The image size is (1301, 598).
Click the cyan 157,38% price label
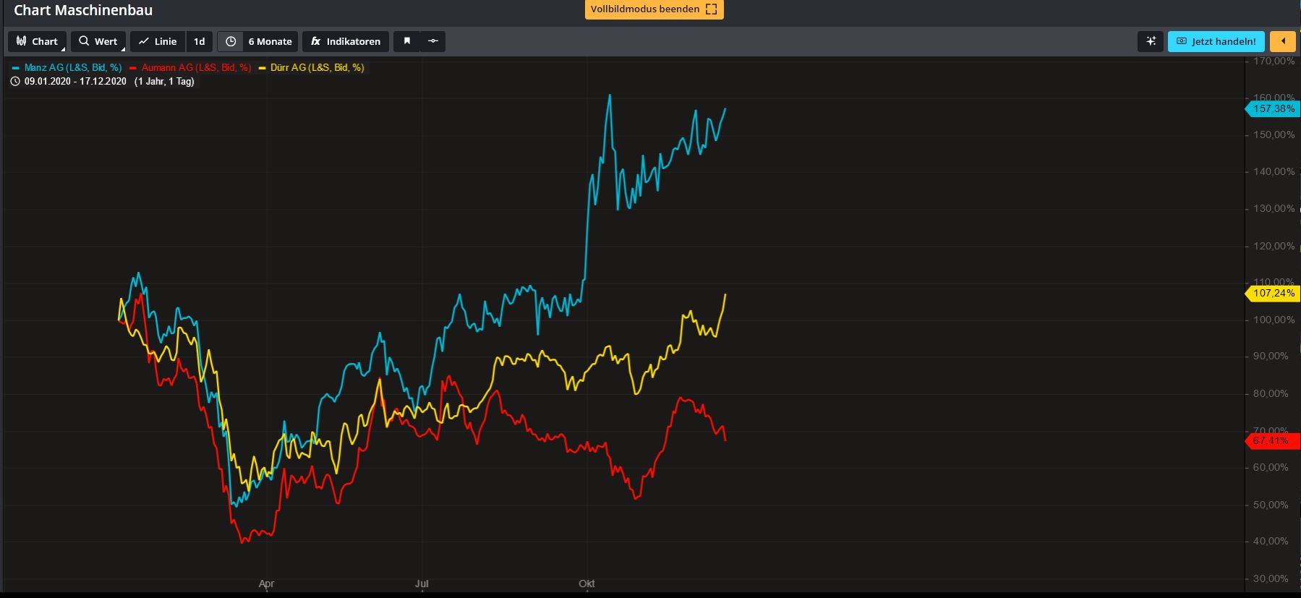point(1274,108)
